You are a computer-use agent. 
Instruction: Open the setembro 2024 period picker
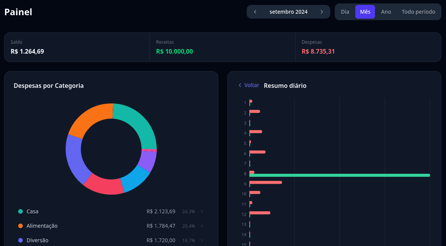tap(288, 12)
